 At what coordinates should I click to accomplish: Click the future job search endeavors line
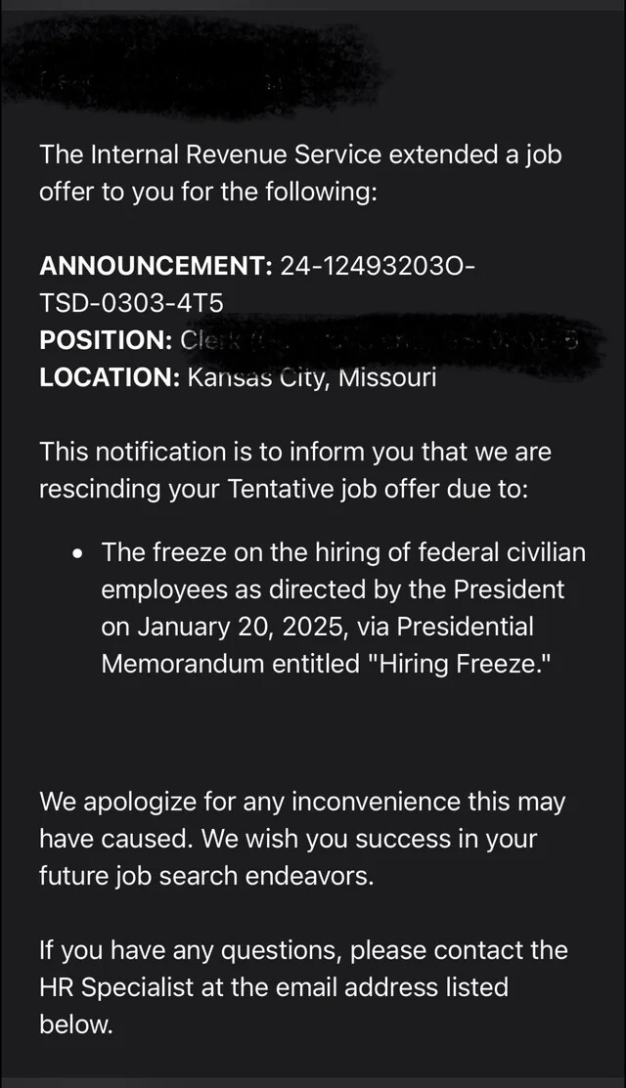206,876
